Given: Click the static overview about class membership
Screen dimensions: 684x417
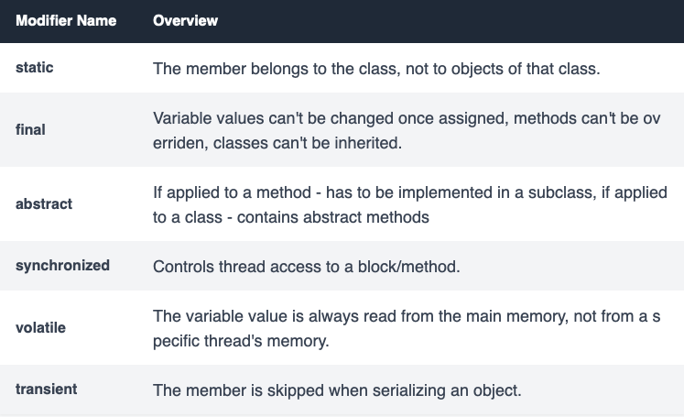Looking at the screenshot, I should coord(376,69).
